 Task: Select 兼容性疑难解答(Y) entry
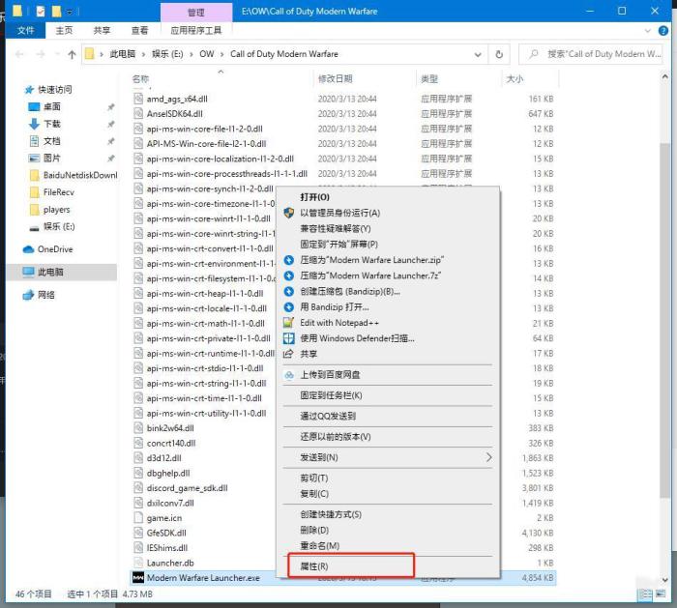click(336, 229)
